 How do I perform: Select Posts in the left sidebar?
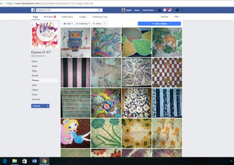click(35, 94)
